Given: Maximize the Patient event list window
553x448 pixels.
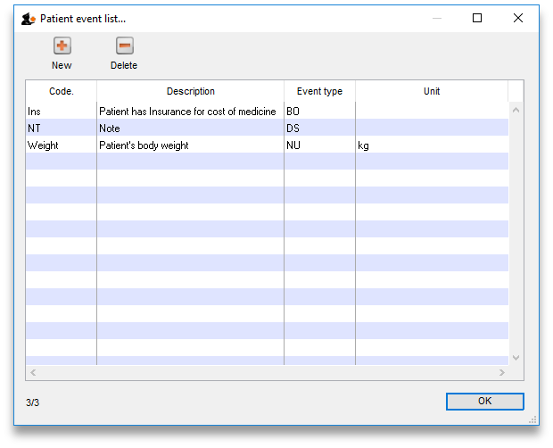Looking at the screenshot, I should (x=477, y=18).
